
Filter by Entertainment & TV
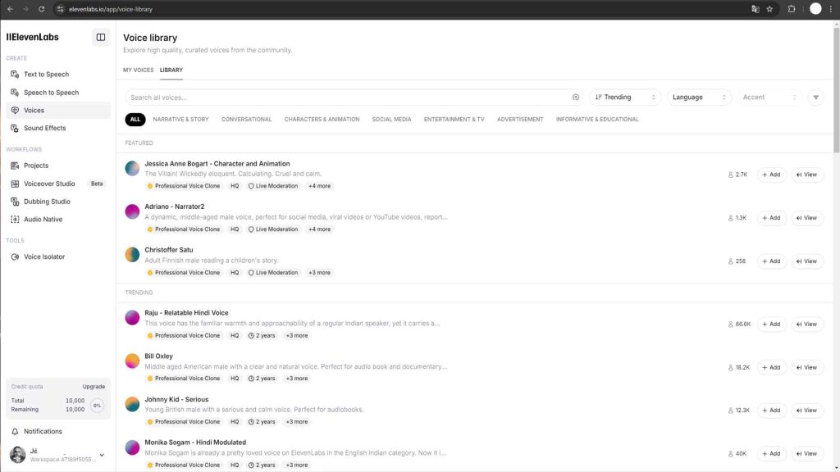pos(454,120)
